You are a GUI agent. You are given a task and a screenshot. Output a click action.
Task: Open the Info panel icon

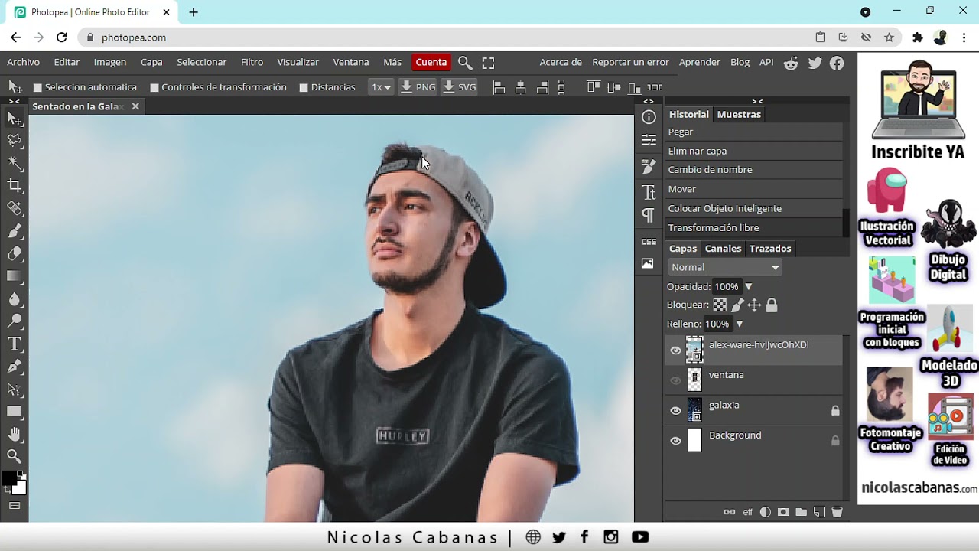649,117
